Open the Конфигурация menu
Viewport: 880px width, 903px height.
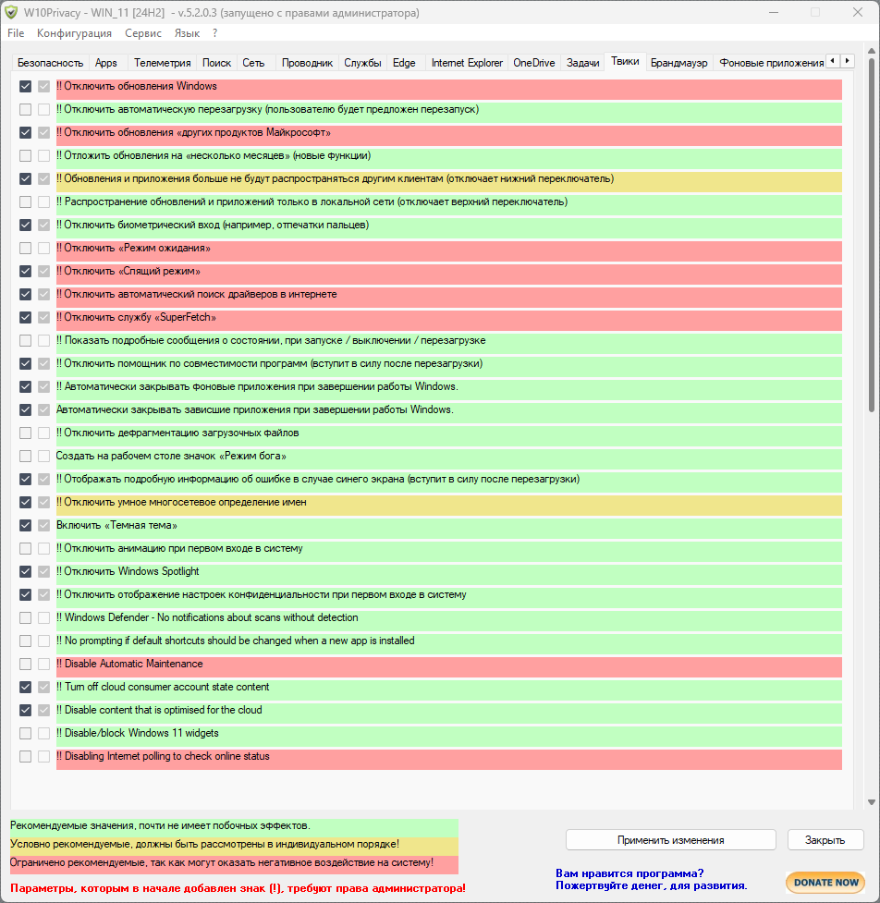pos(74,33)
